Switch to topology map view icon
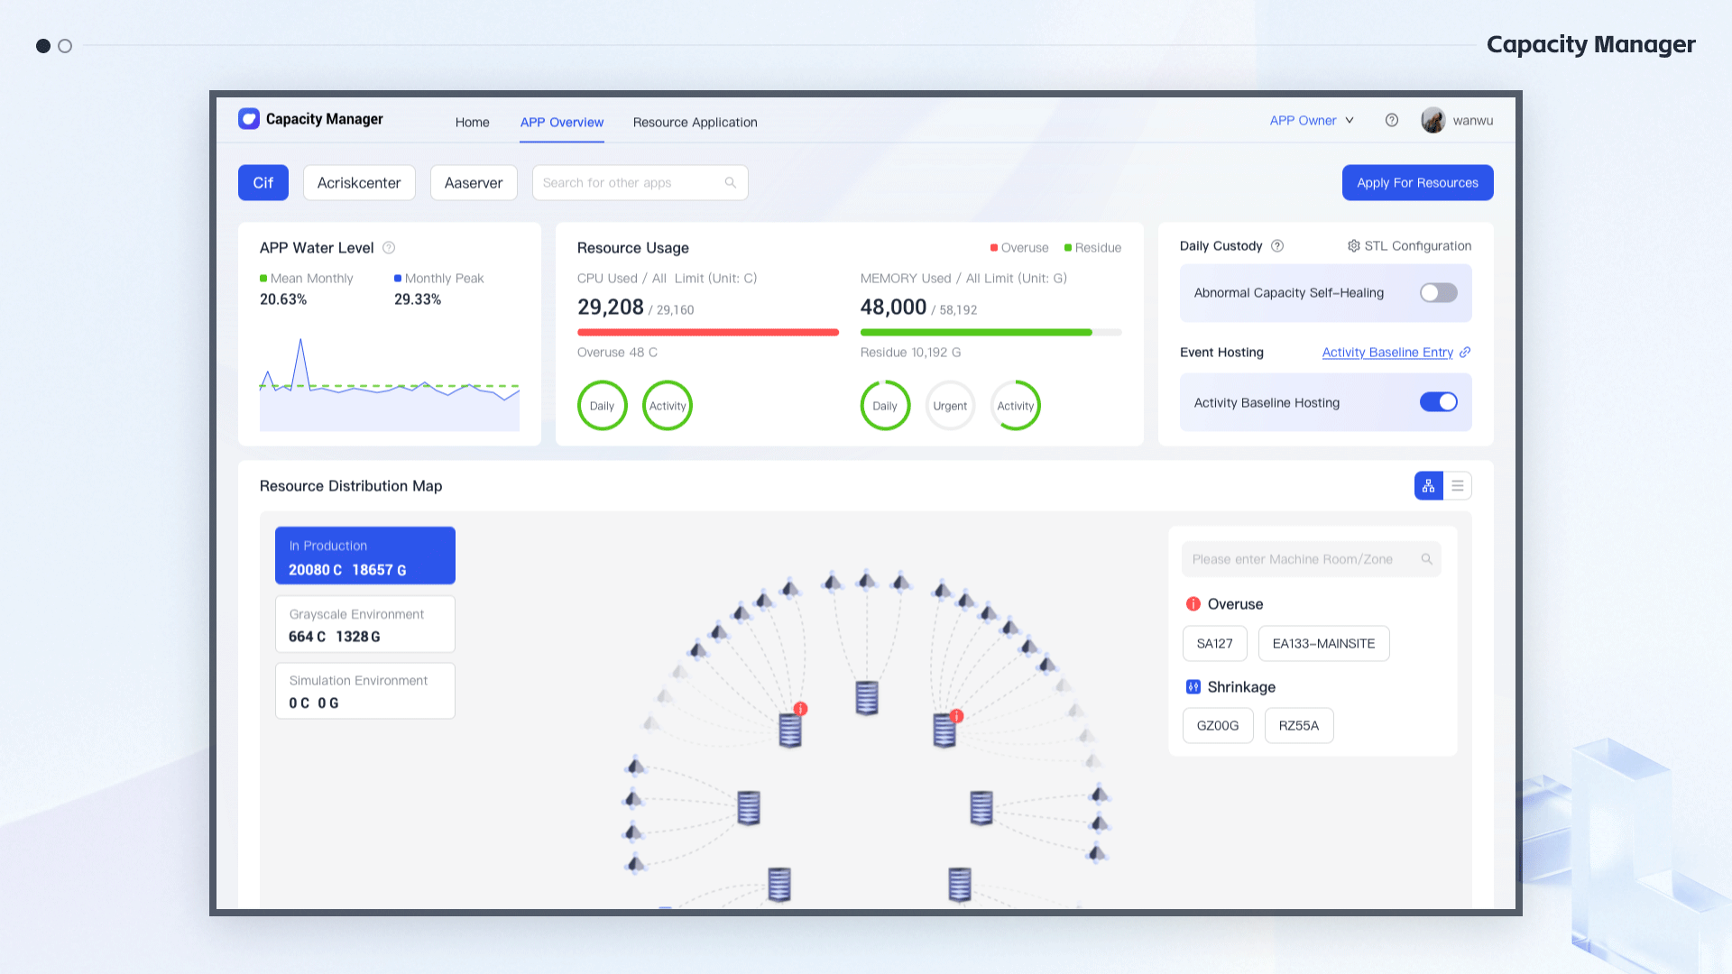Screen dimensions: 1732x974 (1428, 486)
